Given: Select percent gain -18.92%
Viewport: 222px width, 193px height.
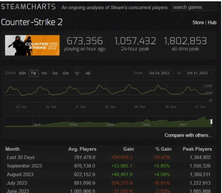Looking at the screenshot, I should 161,158.
